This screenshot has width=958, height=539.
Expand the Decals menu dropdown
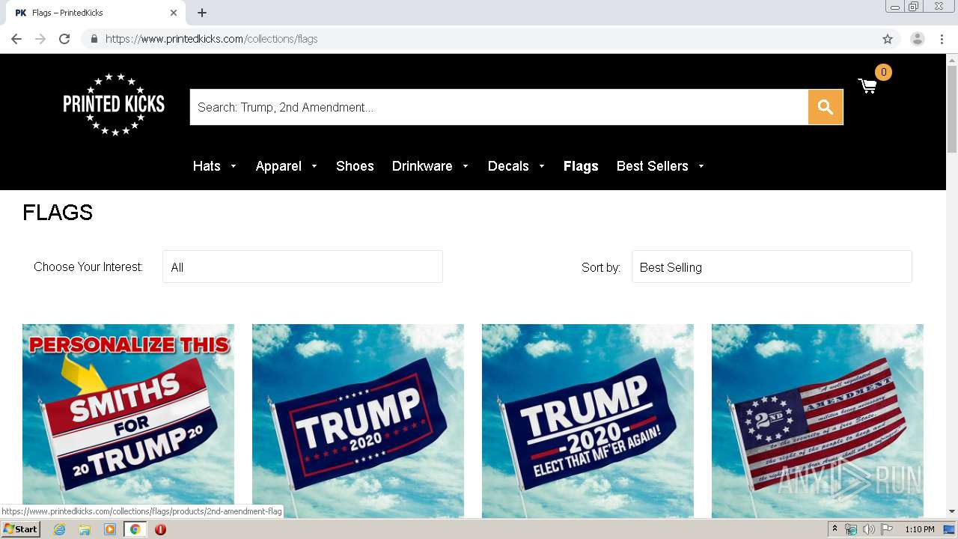coord(542,166)
